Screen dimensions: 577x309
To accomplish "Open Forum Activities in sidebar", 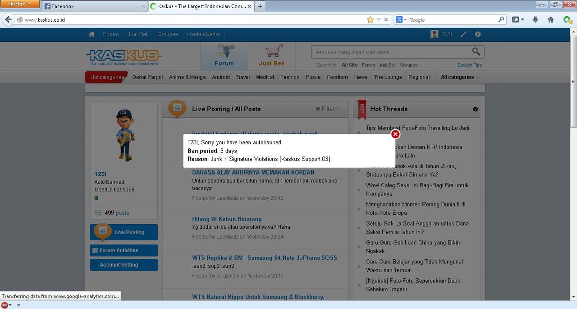I will pyautogui.click(x=124, y=250).
